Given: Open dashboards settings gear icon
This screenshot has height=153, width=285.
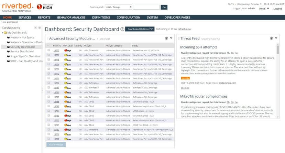Looking at the screenshot, I should 40,28.
